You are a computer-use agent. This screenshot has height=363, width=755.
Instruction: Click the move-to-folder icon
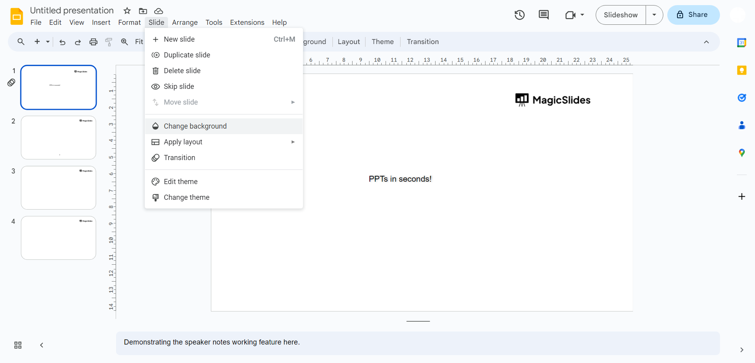point(143,11)
